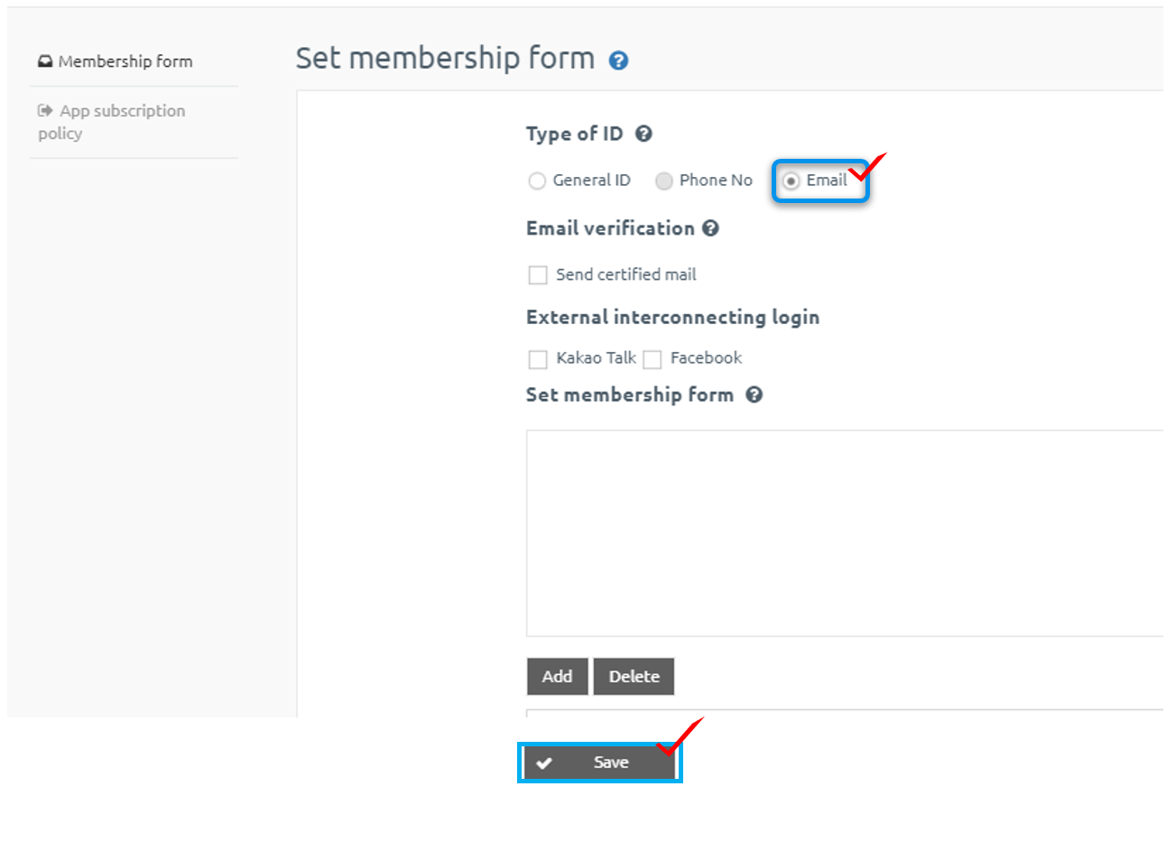
Task: Select the Email radio button
Action: [791, 180]
